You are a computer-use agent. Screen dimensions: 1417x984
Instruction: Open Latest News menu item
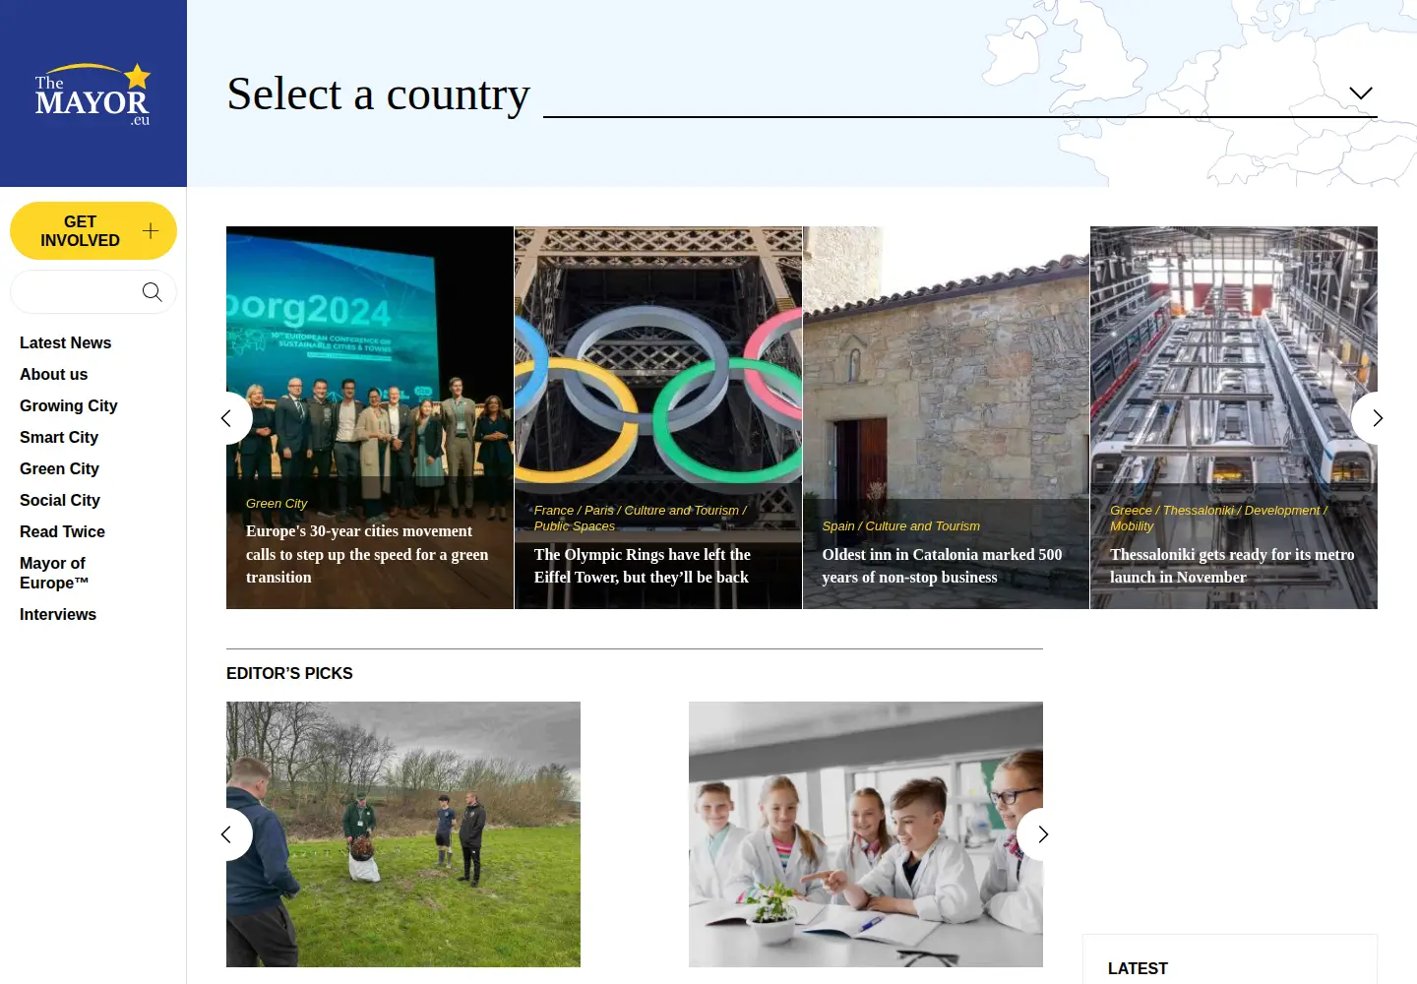click(x=65, y=342)
